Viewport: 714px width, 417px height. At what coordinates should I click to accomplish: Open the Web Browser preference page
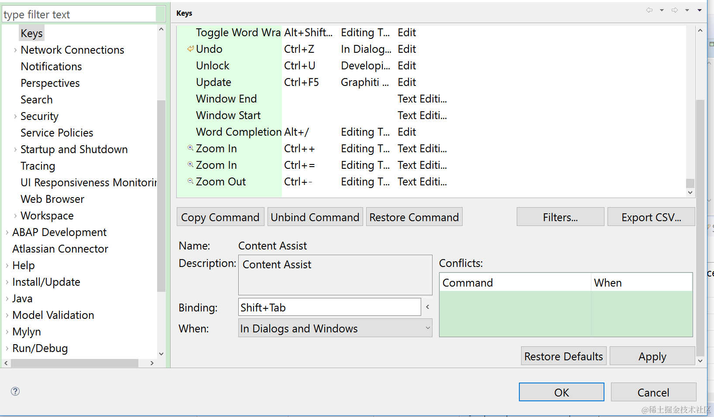click(x=52, y=199)
